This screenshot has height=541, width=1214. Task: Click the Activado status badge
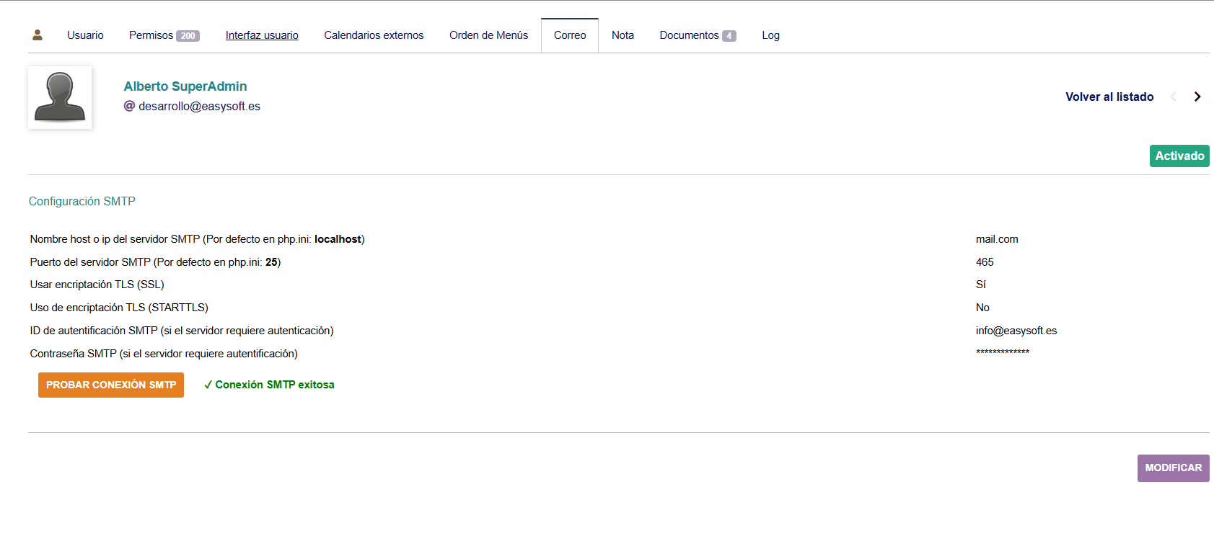point(1179,156)
